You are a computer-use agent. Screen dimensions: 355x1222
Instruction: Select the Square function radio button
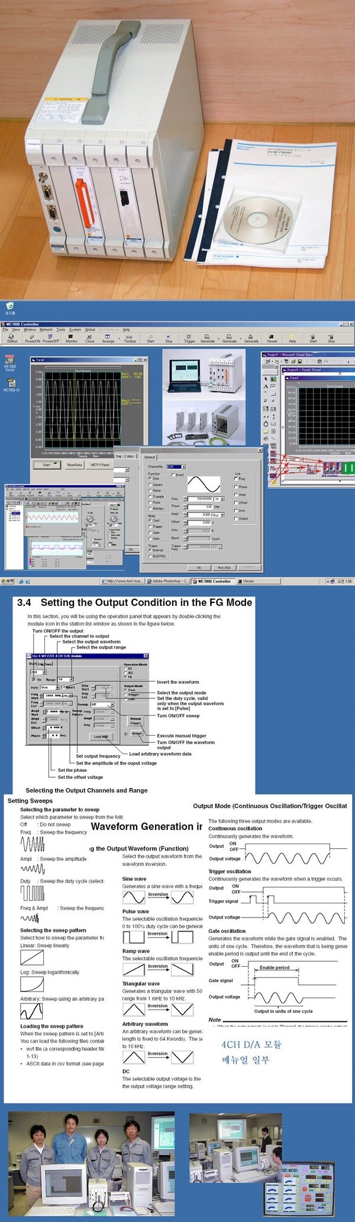point(150,485)
